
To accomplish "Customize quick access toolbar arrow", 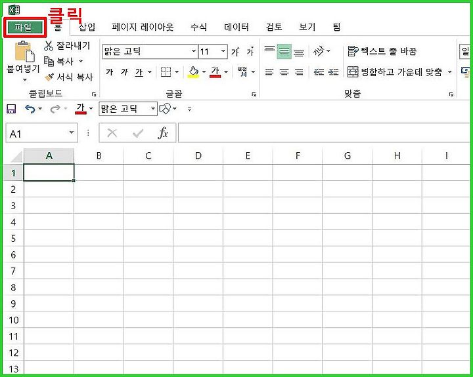I will 189,109.
